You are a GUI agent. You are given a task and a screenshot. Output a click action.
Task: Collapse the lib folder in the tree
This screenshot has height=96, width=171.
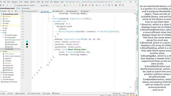pos(1,33)
